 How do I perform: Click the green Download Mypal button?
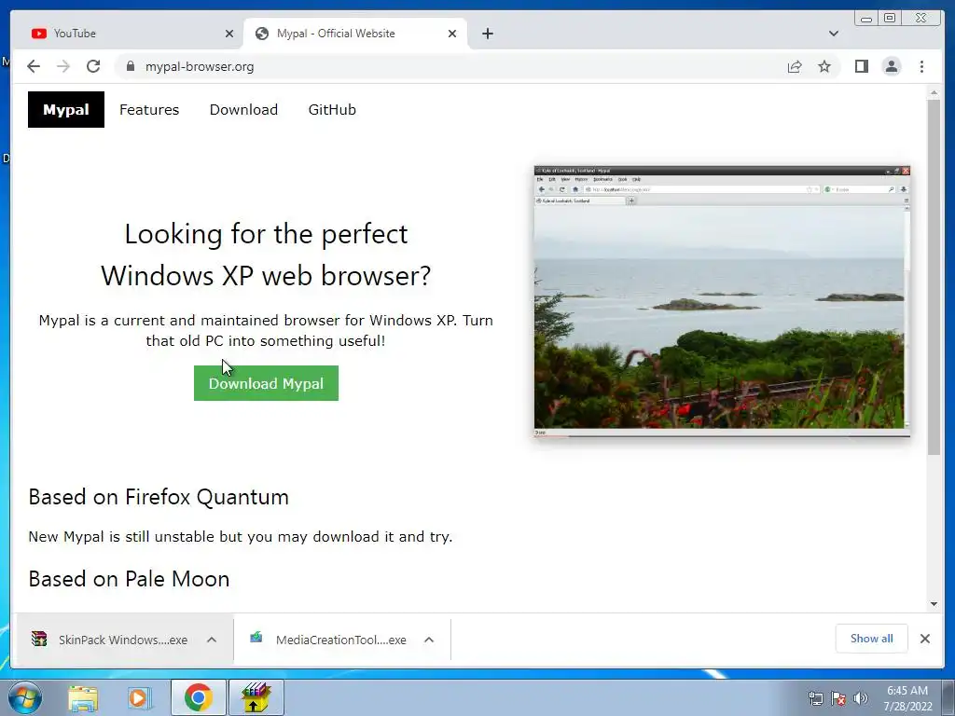click(x=266, y=383)
